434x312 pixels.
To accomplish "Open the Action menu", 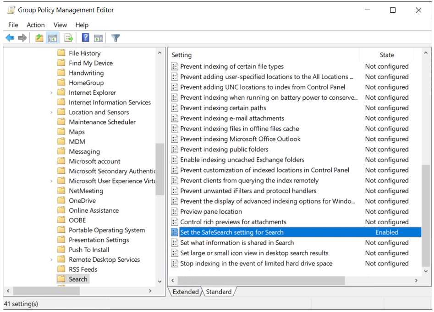I will click(x=36, y=25).
